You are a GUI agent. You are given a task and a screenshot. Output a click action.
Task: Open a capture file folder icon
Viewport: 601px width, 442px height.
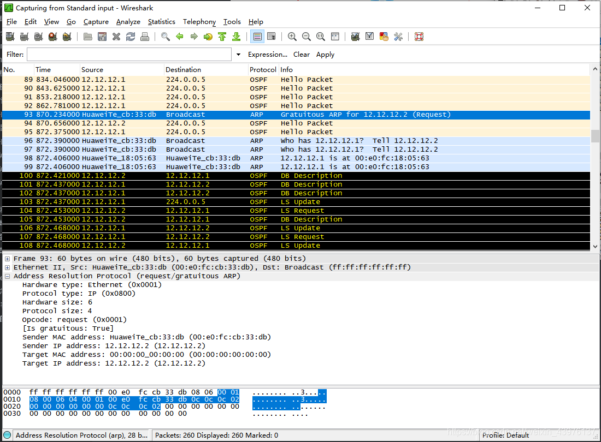coord(88,37)
